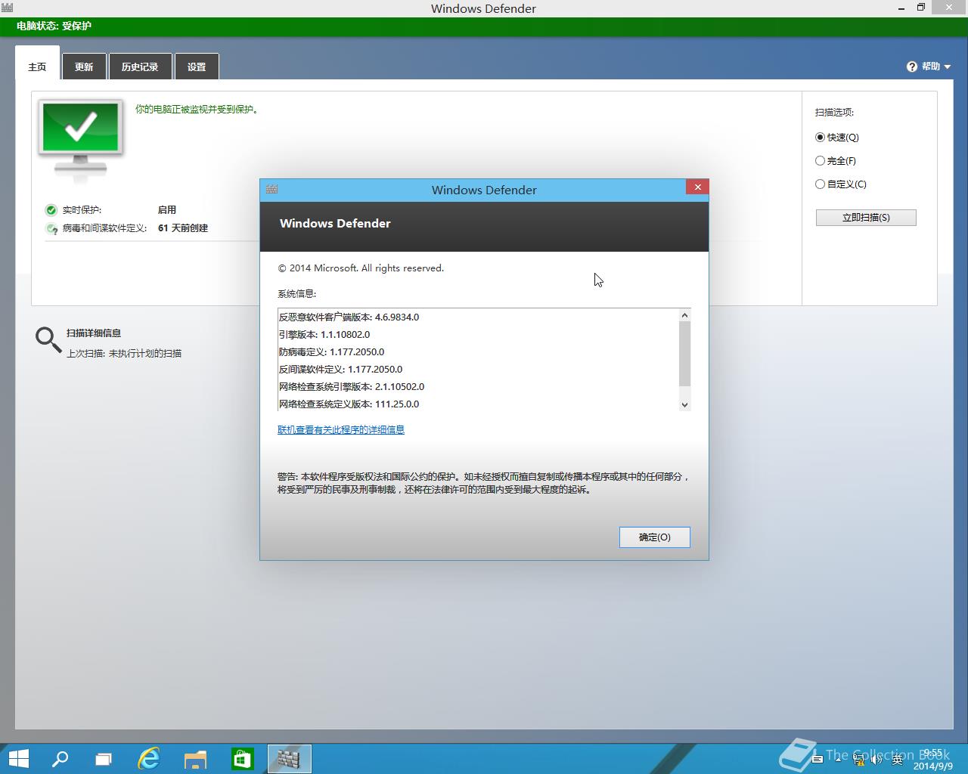Click system info scrollbar up arrow
This screenshot has width=968, height=774.
click(684, 315)
